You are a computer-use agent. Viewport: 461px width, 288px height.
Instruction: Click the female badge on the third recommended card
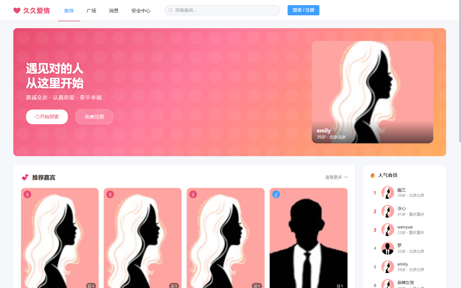(193, 194)
